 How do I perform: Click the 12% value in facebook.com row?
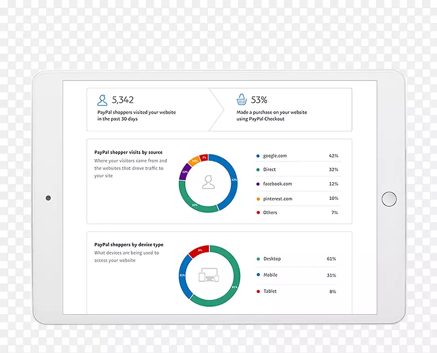pyautogui.click(x=333, y=184)
